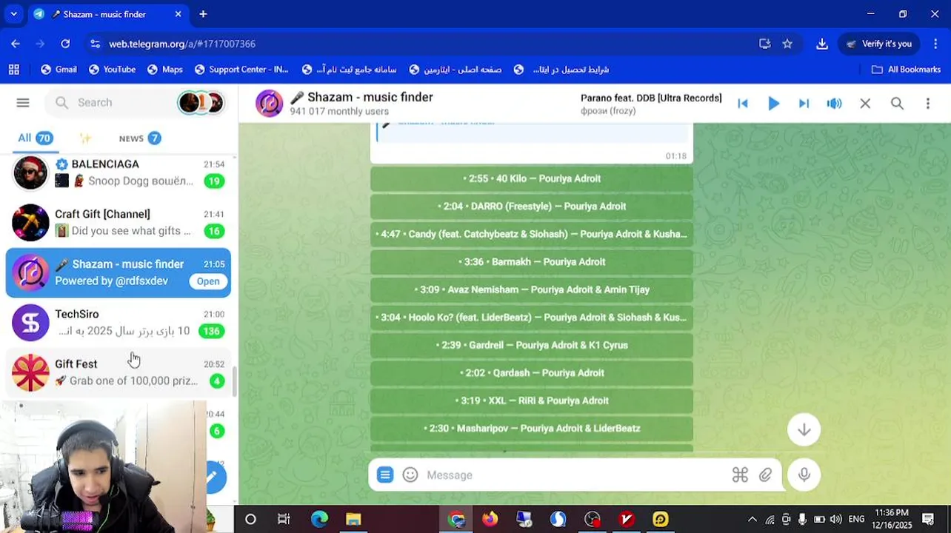Open the Support Center bookmark
Image resolution: width=951 pixels, height=533 pixels.
tap(241, 70)
